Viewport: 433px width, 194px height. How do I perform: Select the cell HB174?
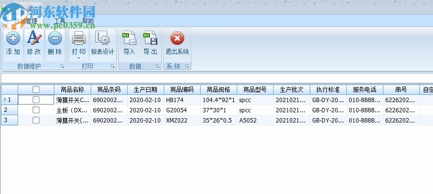click(182, 100)
